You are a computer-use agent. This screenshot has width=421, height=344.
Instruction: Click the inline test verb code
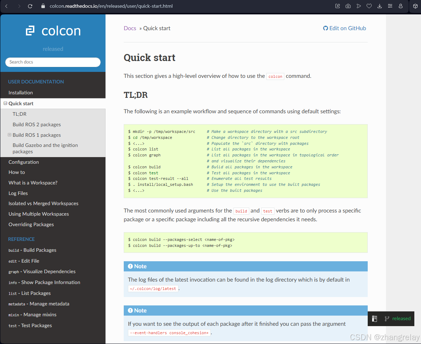click(x=267, y=211)
